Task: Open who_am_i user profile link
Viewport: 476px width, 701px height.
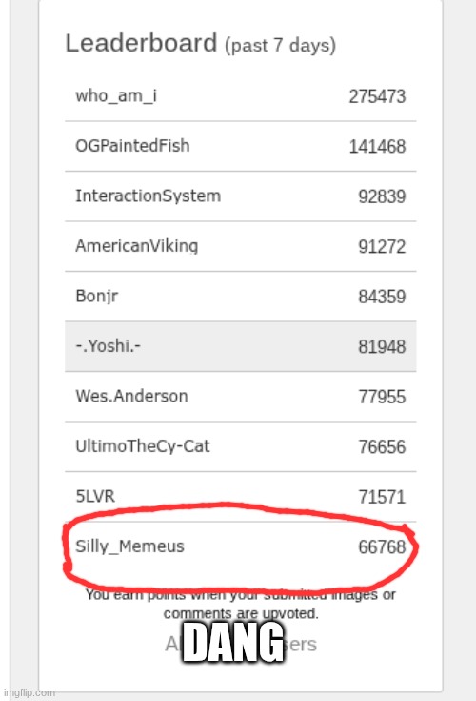Action: [x=116, y=95]
